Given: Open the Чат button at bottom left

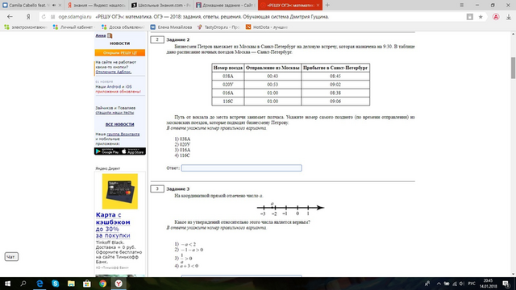Looking at the screenshot, I should 11,257.
